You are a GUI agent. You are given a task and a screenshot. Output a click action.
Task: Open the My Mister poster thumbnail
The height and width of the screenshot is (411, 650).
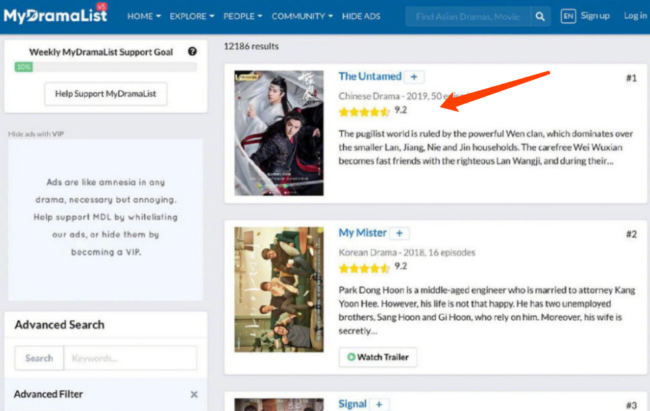click(x=279, y=289)
